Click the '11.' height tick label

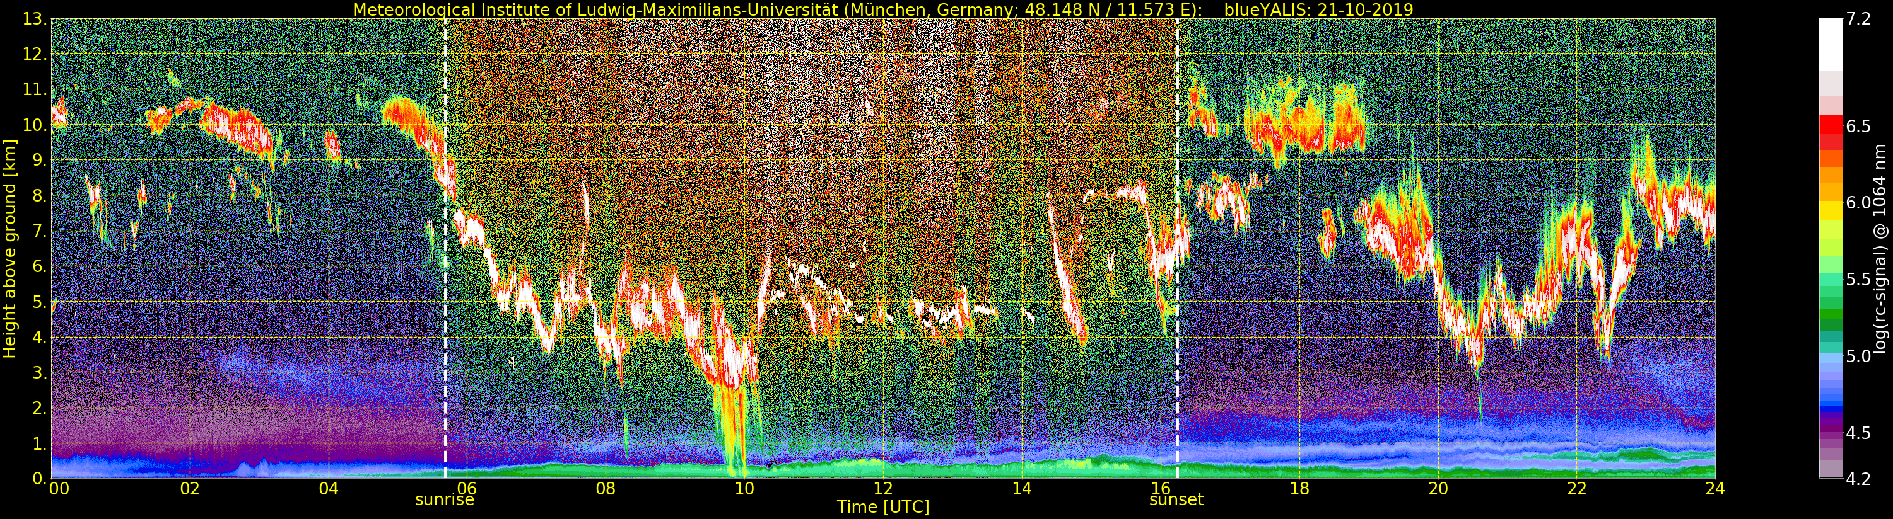[x=35, y=89]
